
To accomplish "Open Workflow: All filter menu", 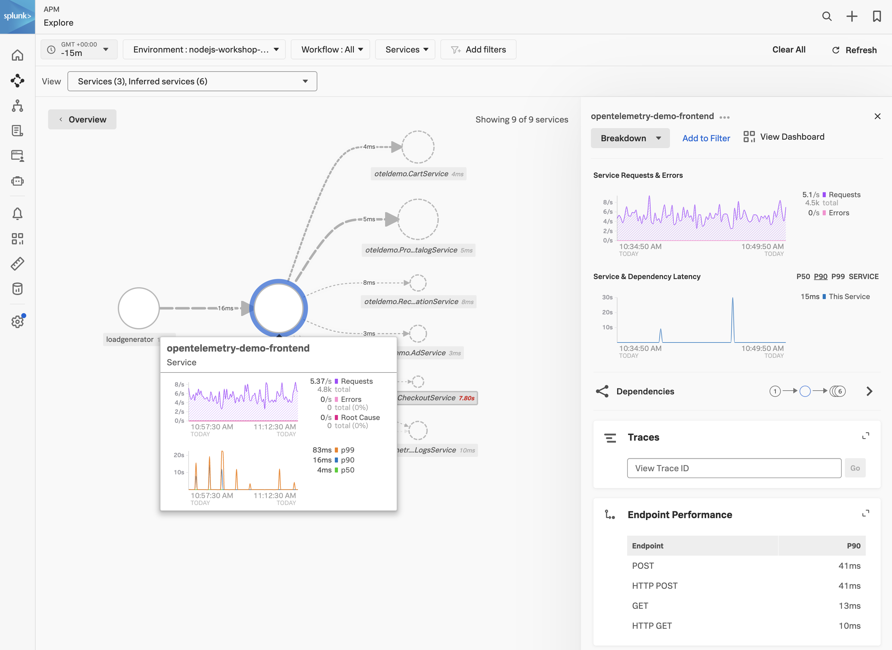I will (x=330, y=50).
